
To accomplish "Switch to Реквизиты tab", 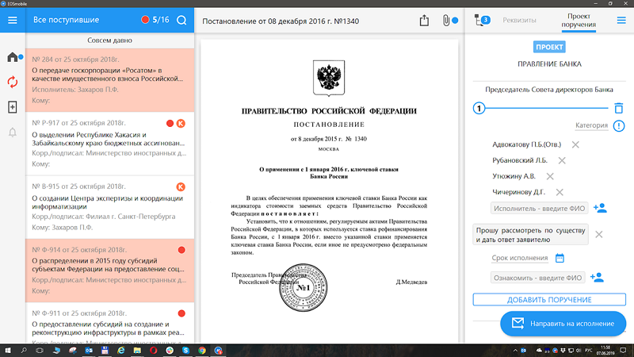I will coord(519,20).
